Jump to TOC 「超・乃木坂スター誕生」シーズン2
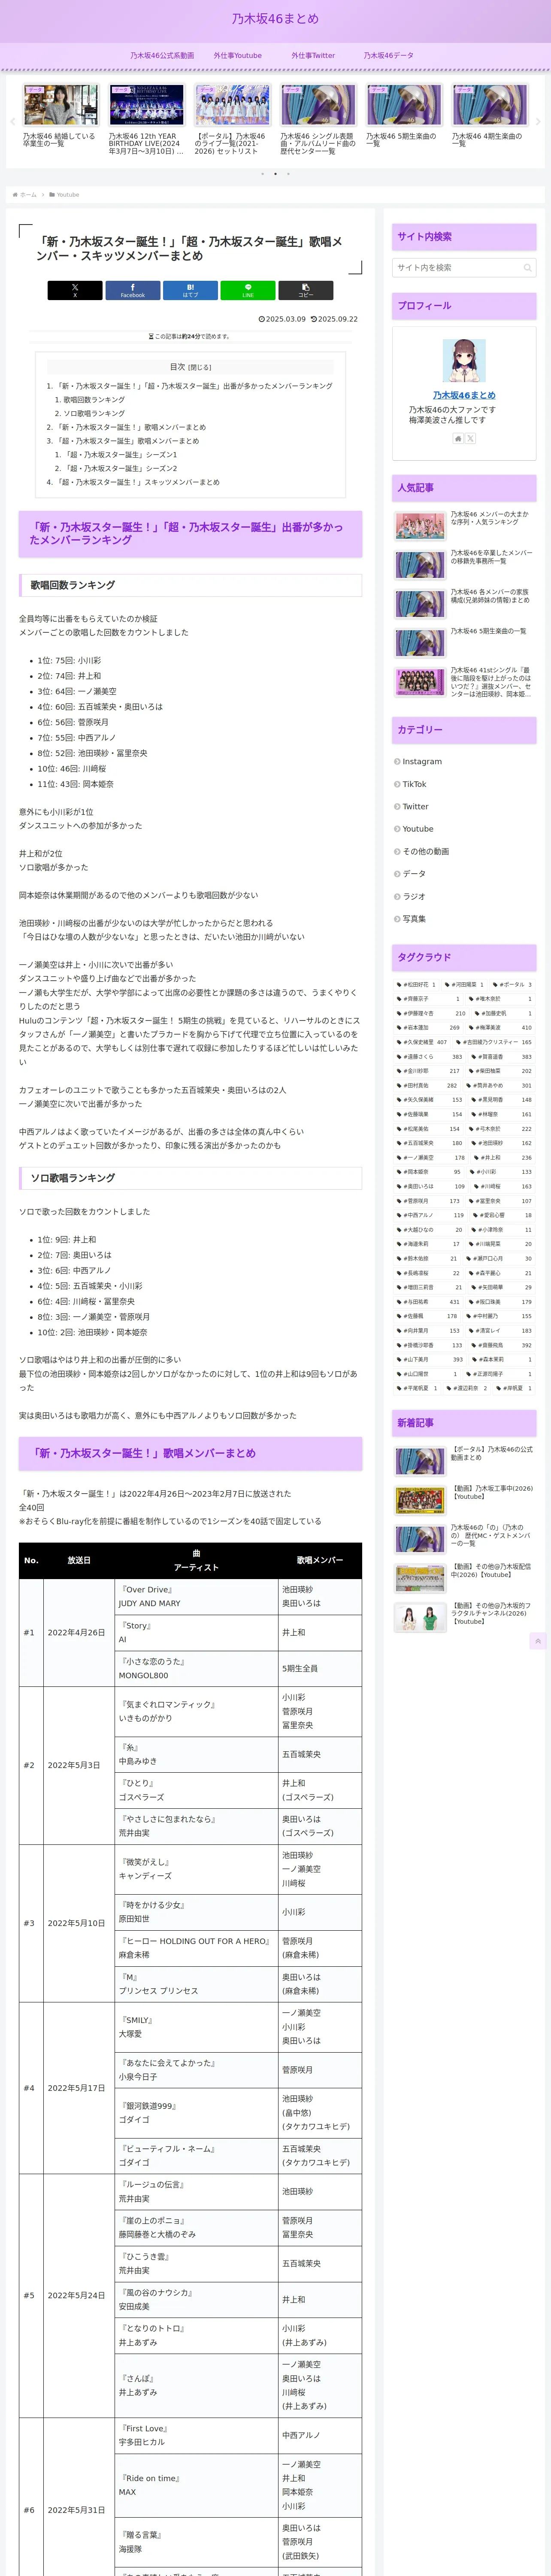Image resolution: width=551 pixels, height=2576 pixels. click(120, 468)
